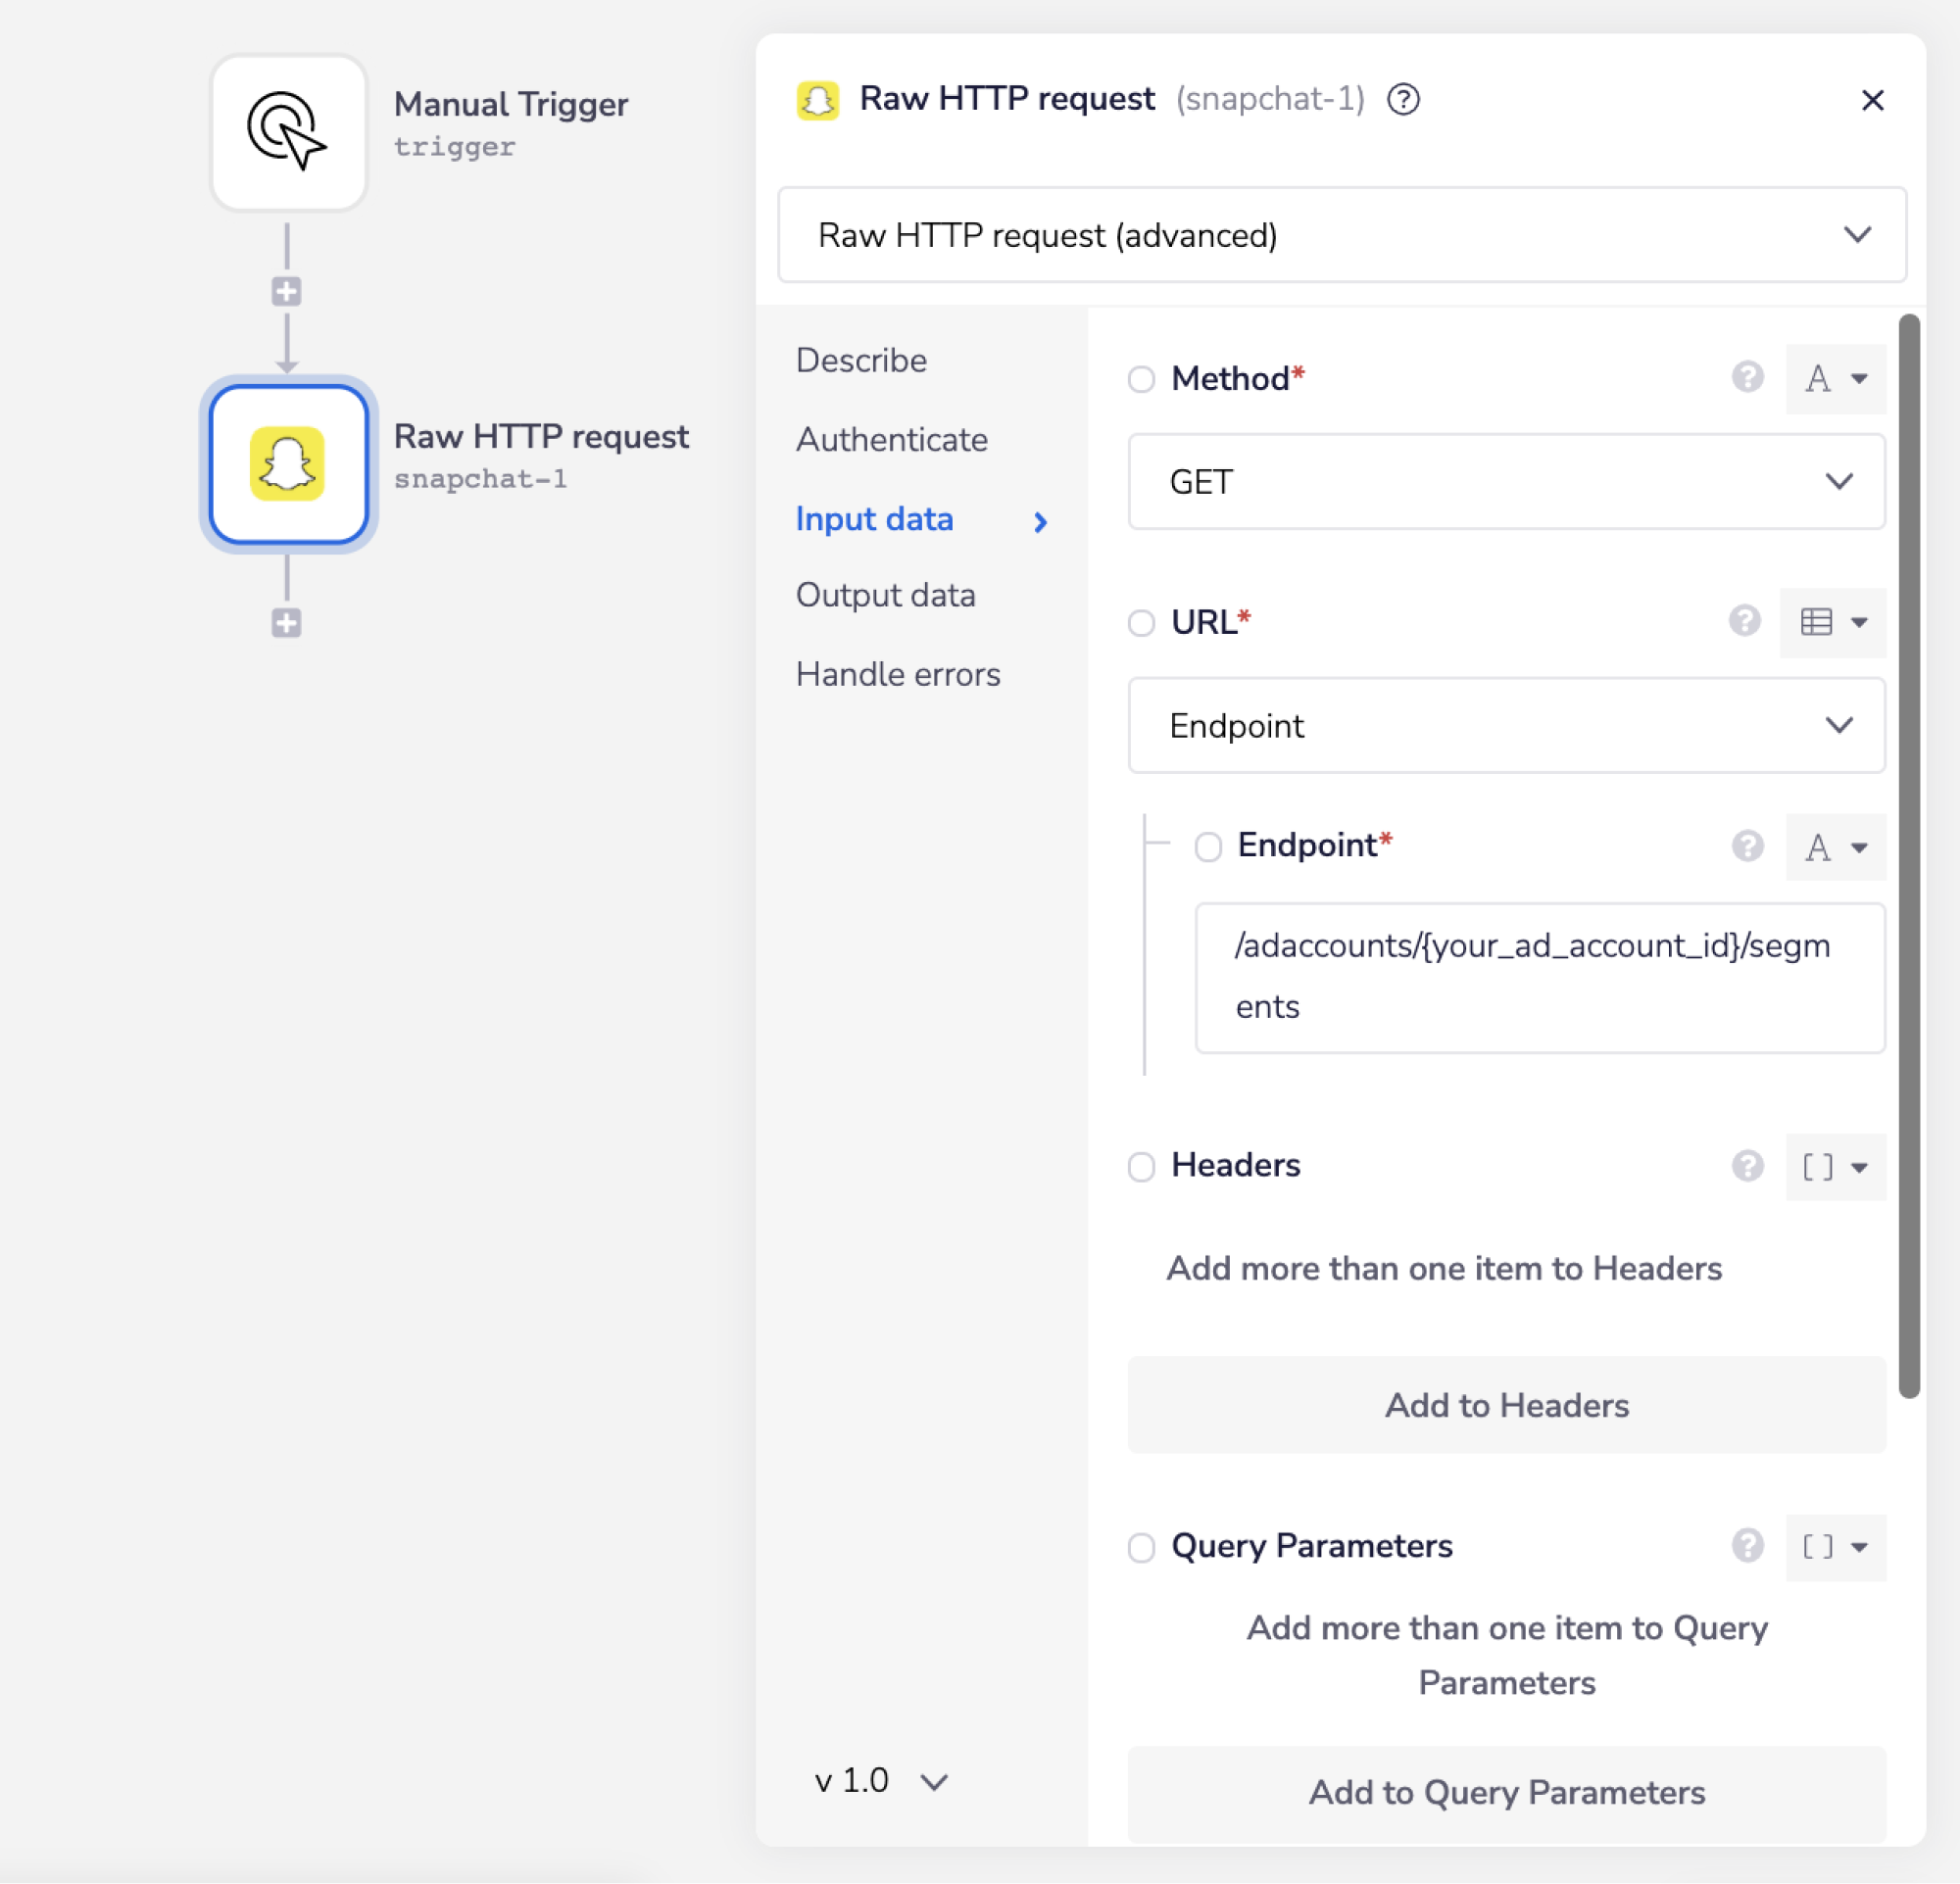Toggle the radio button beside Query Parameters
The width and height of the screenshot is (1960, 1884).
[x=1141, y=1547]
